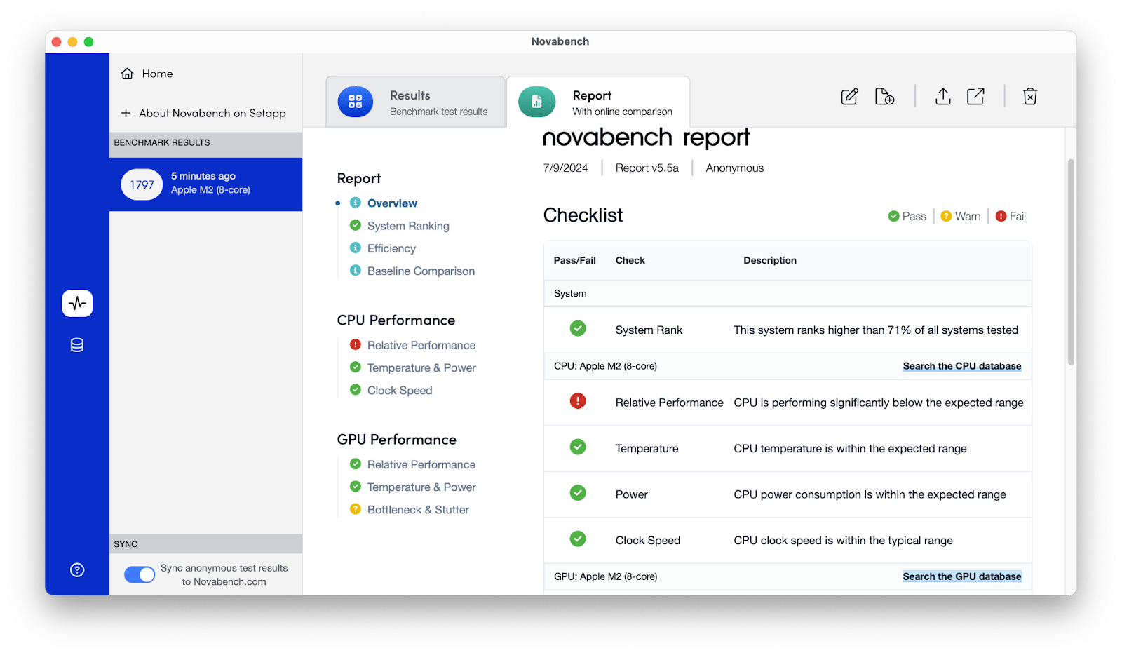Click plus icon beside About Novabench
Screen dimensions: 1122x655
126,113
